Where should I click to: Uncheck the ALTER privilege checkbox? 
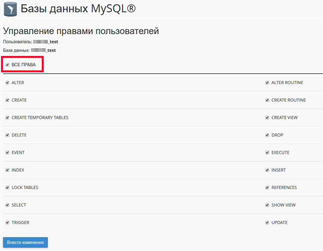pos(7,83)
